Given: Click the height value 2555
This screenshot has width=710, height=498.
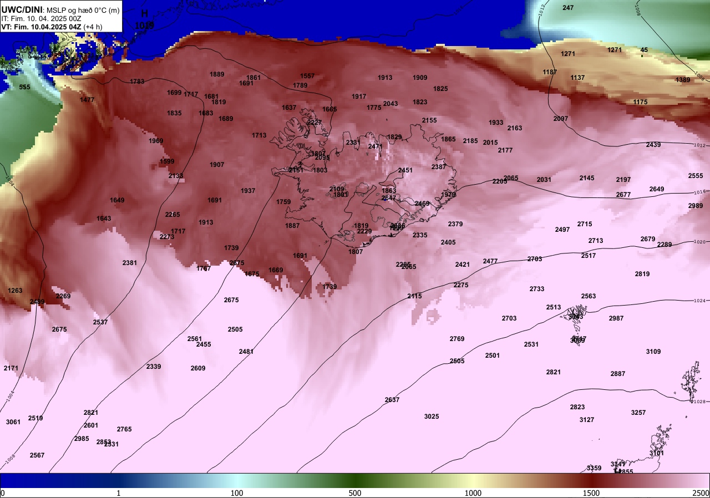Looking at the screenshot, I should 696,176.
